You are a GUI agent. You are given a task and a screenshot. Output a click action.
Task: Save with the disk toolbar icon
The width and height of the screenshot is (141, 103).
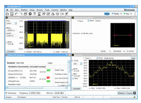[12, 14]
